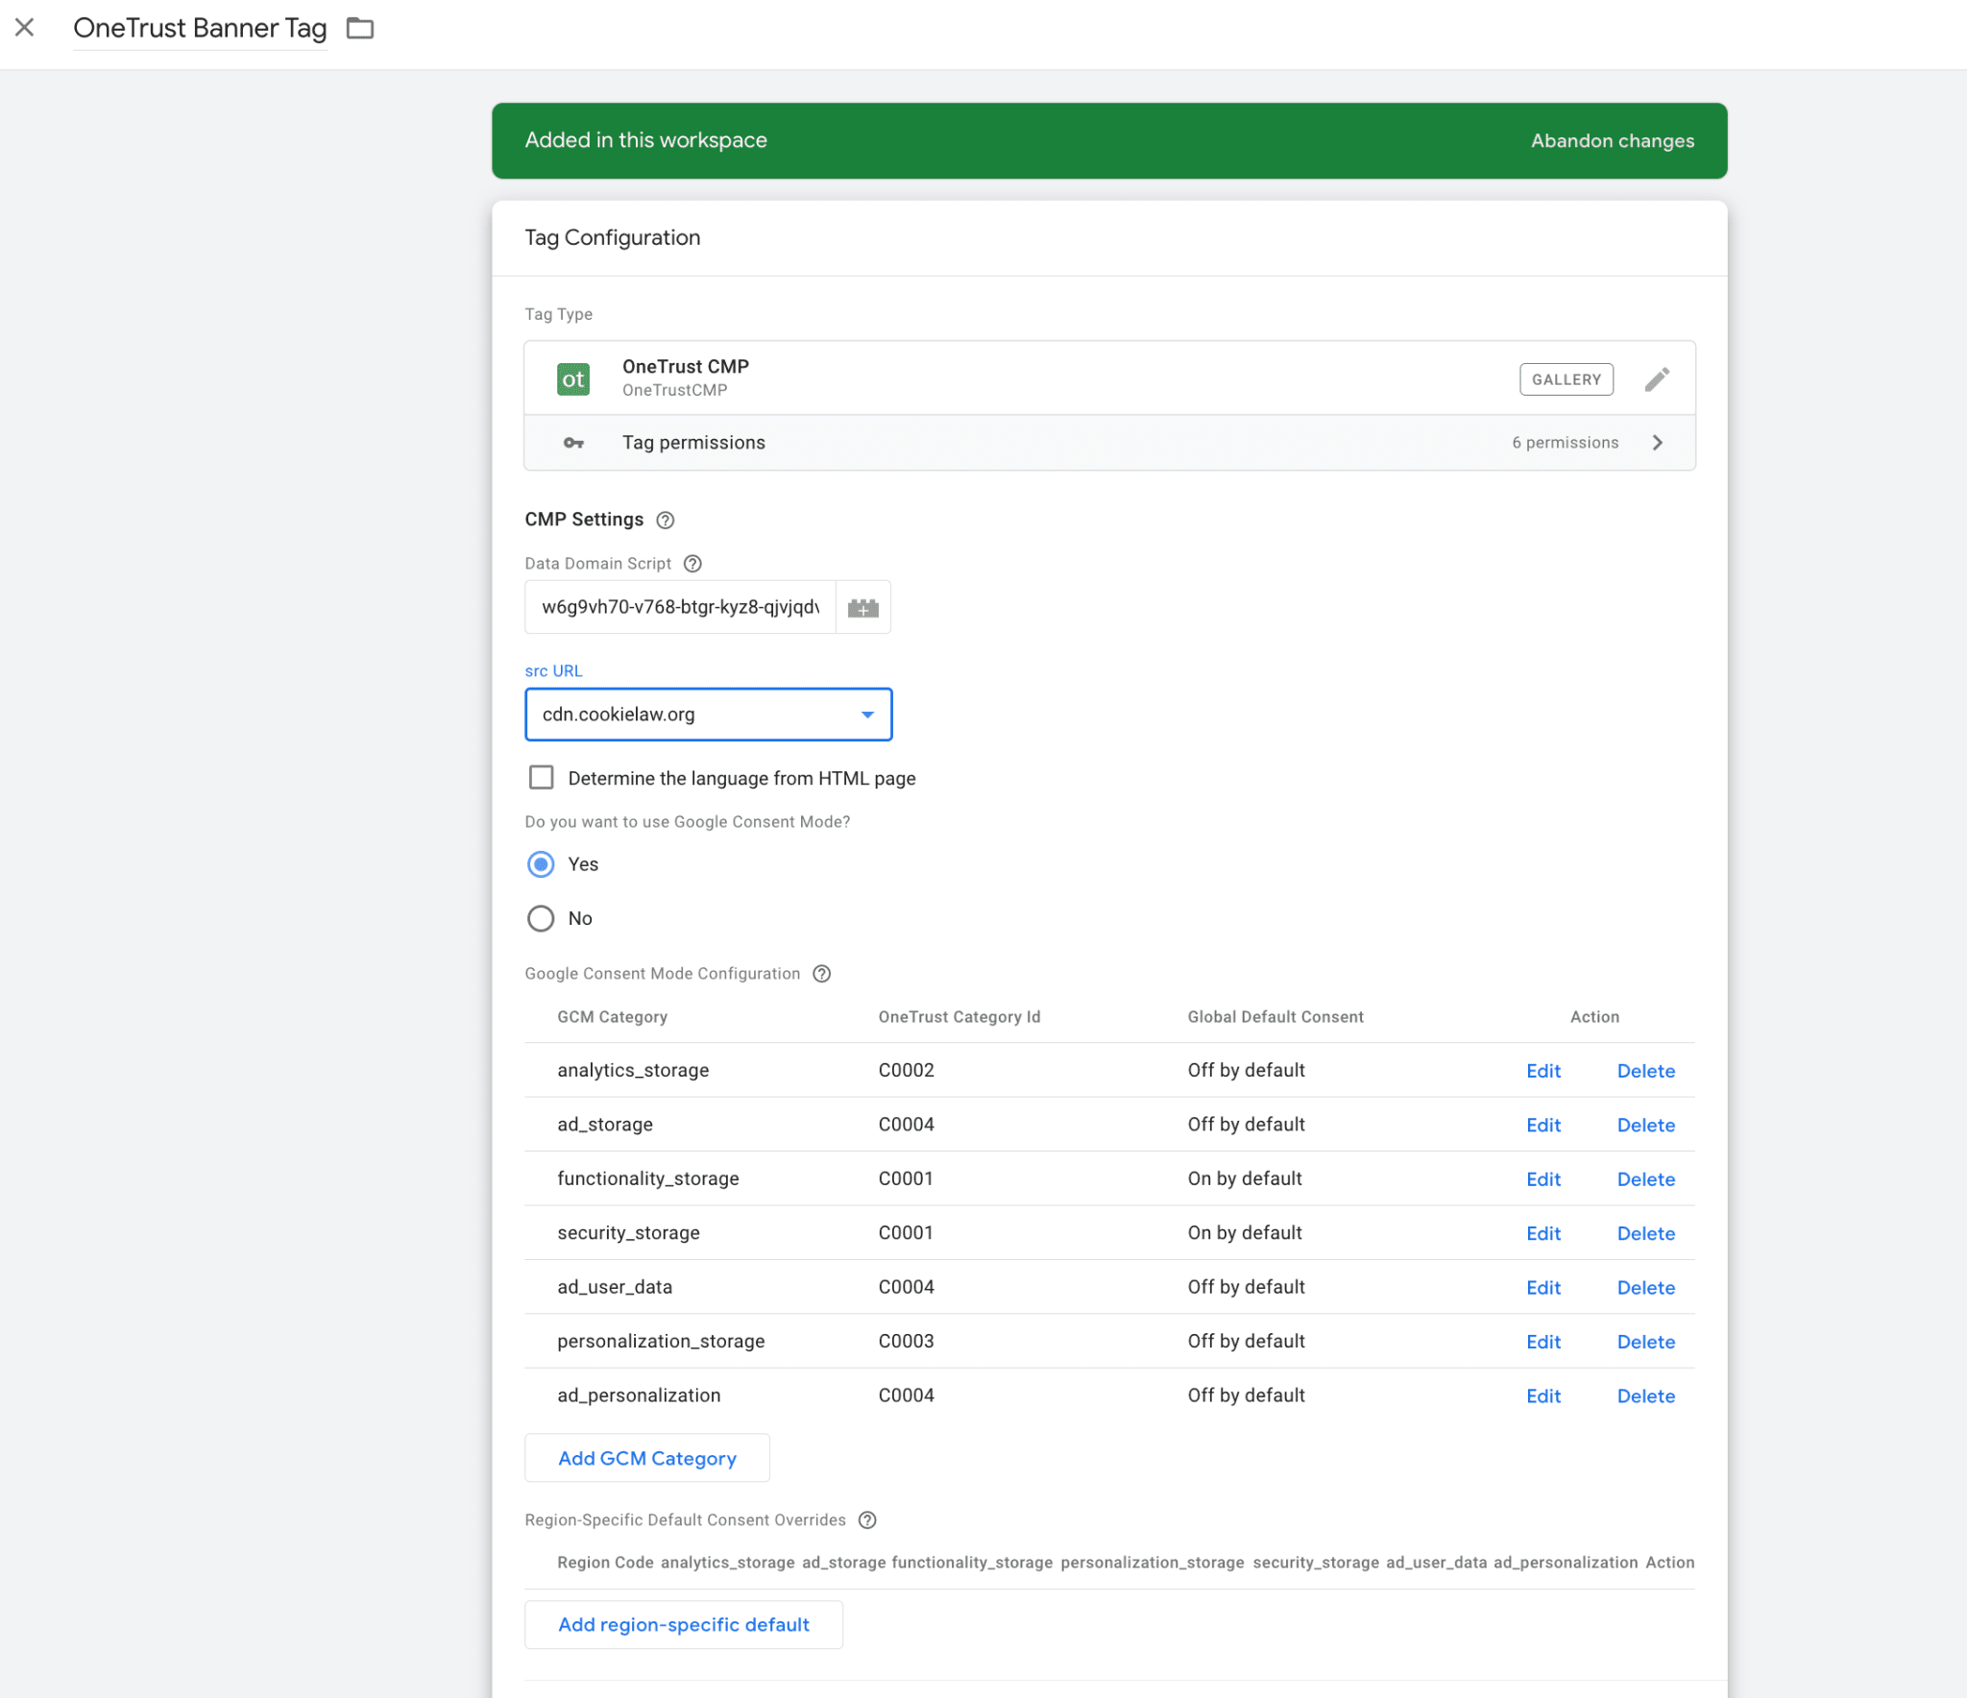Click the pencil icon to edit tag type
This screenshot has width=1967, height=1698.
tap(1657, 378)
